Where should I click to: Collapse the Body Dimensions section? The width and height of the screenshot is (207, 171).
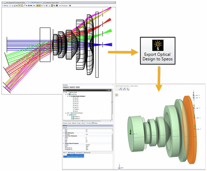[x=63, y=133]
